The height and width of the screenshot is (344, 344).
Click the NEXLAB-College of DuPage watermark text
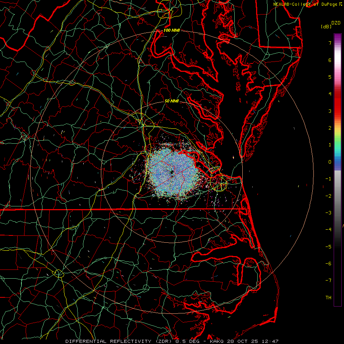pyautogui.click(x=308, y=4)
